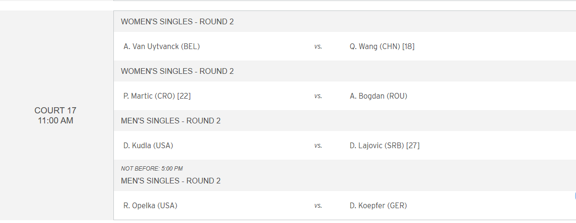Viewport: 576px width, 223px height.
Task: Click "vs." between Van Uytvanck and Wang
Action: [x=318, y=47]
